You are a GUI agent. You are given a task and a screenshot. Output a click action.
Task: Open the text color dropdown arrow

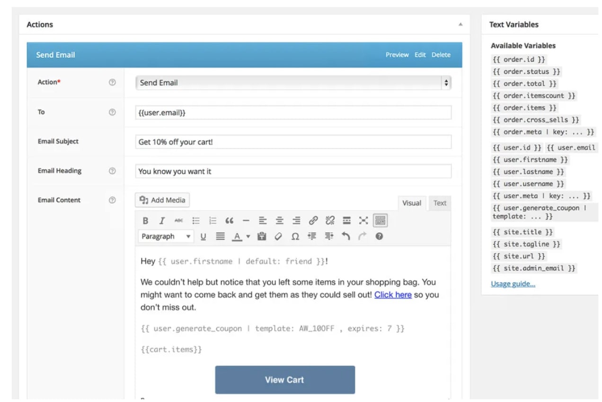point(248,236)
